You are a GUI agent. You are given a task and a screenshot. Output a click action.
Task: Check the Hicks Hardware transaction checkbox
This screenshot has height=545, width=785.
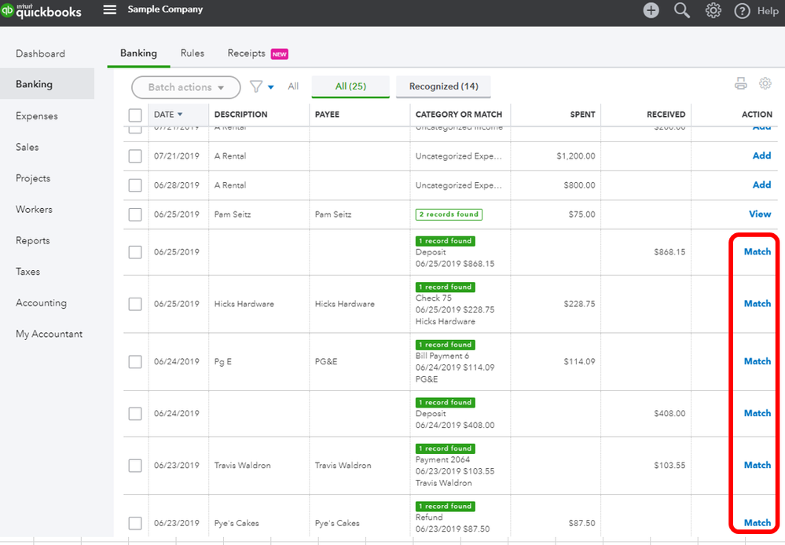(x=135, y=304)
